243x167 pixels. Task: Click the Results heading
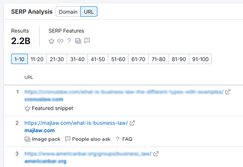(20, 31)
